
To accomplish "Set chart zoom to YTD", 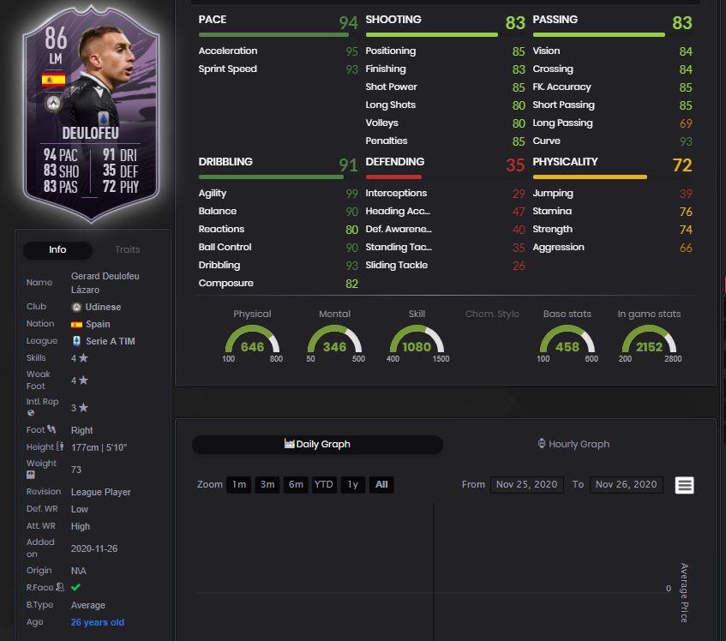I will 323,484.
